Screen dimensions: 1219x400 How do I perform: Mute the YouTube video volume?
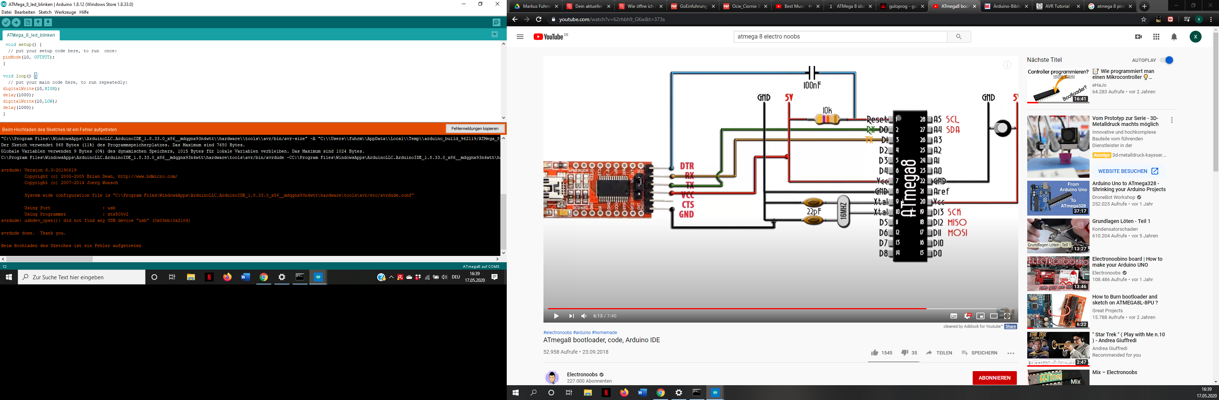pos(584,316)
